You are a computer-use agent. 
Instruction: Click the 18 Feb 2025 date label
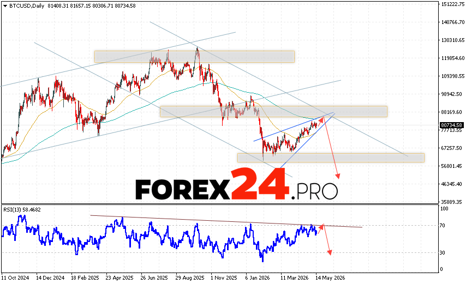coord(85,278)
